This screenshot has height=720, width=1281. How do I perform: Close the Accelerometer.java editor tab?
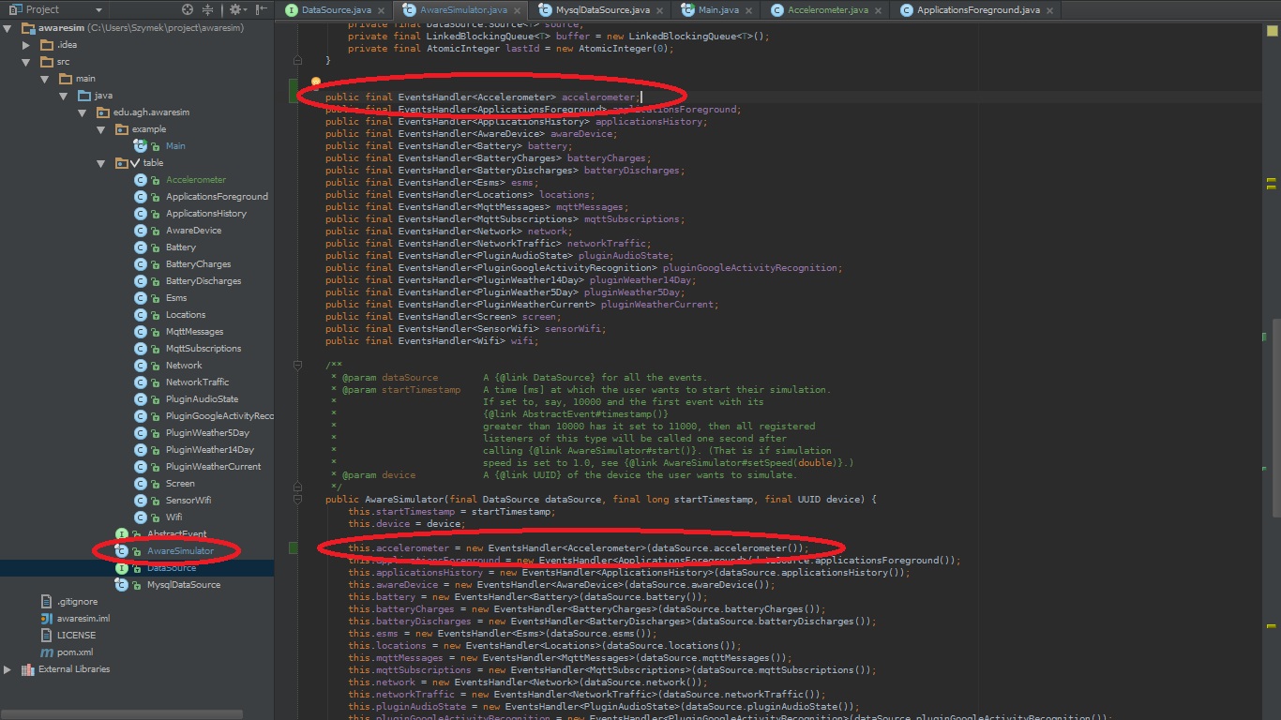pos(879,10)
